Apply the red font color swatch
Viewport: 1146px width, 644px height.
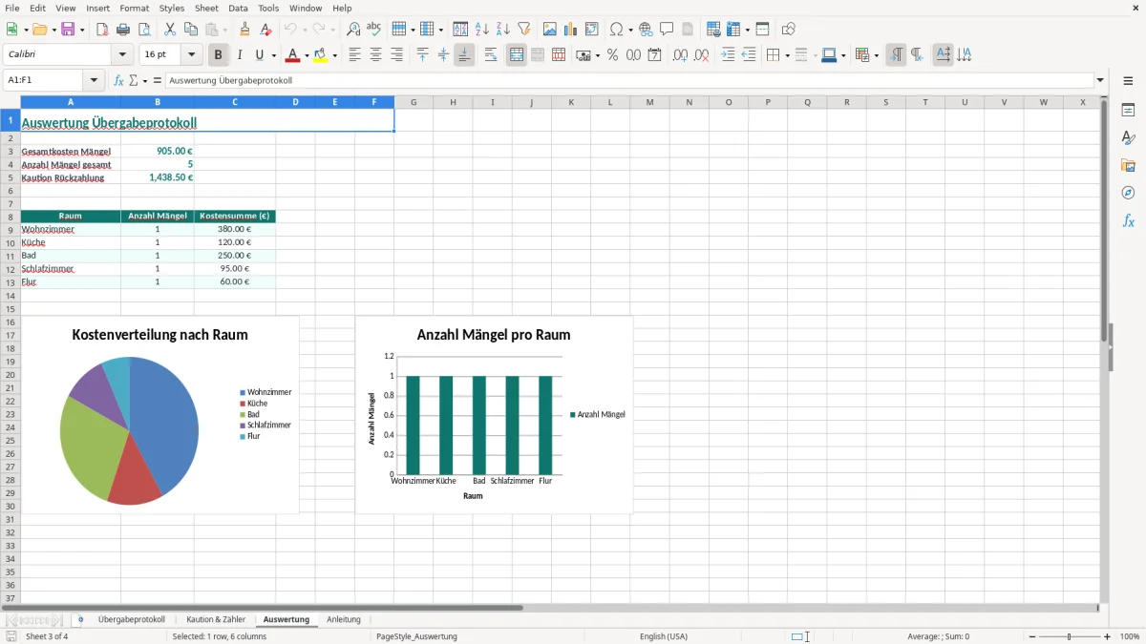[292, 55]
